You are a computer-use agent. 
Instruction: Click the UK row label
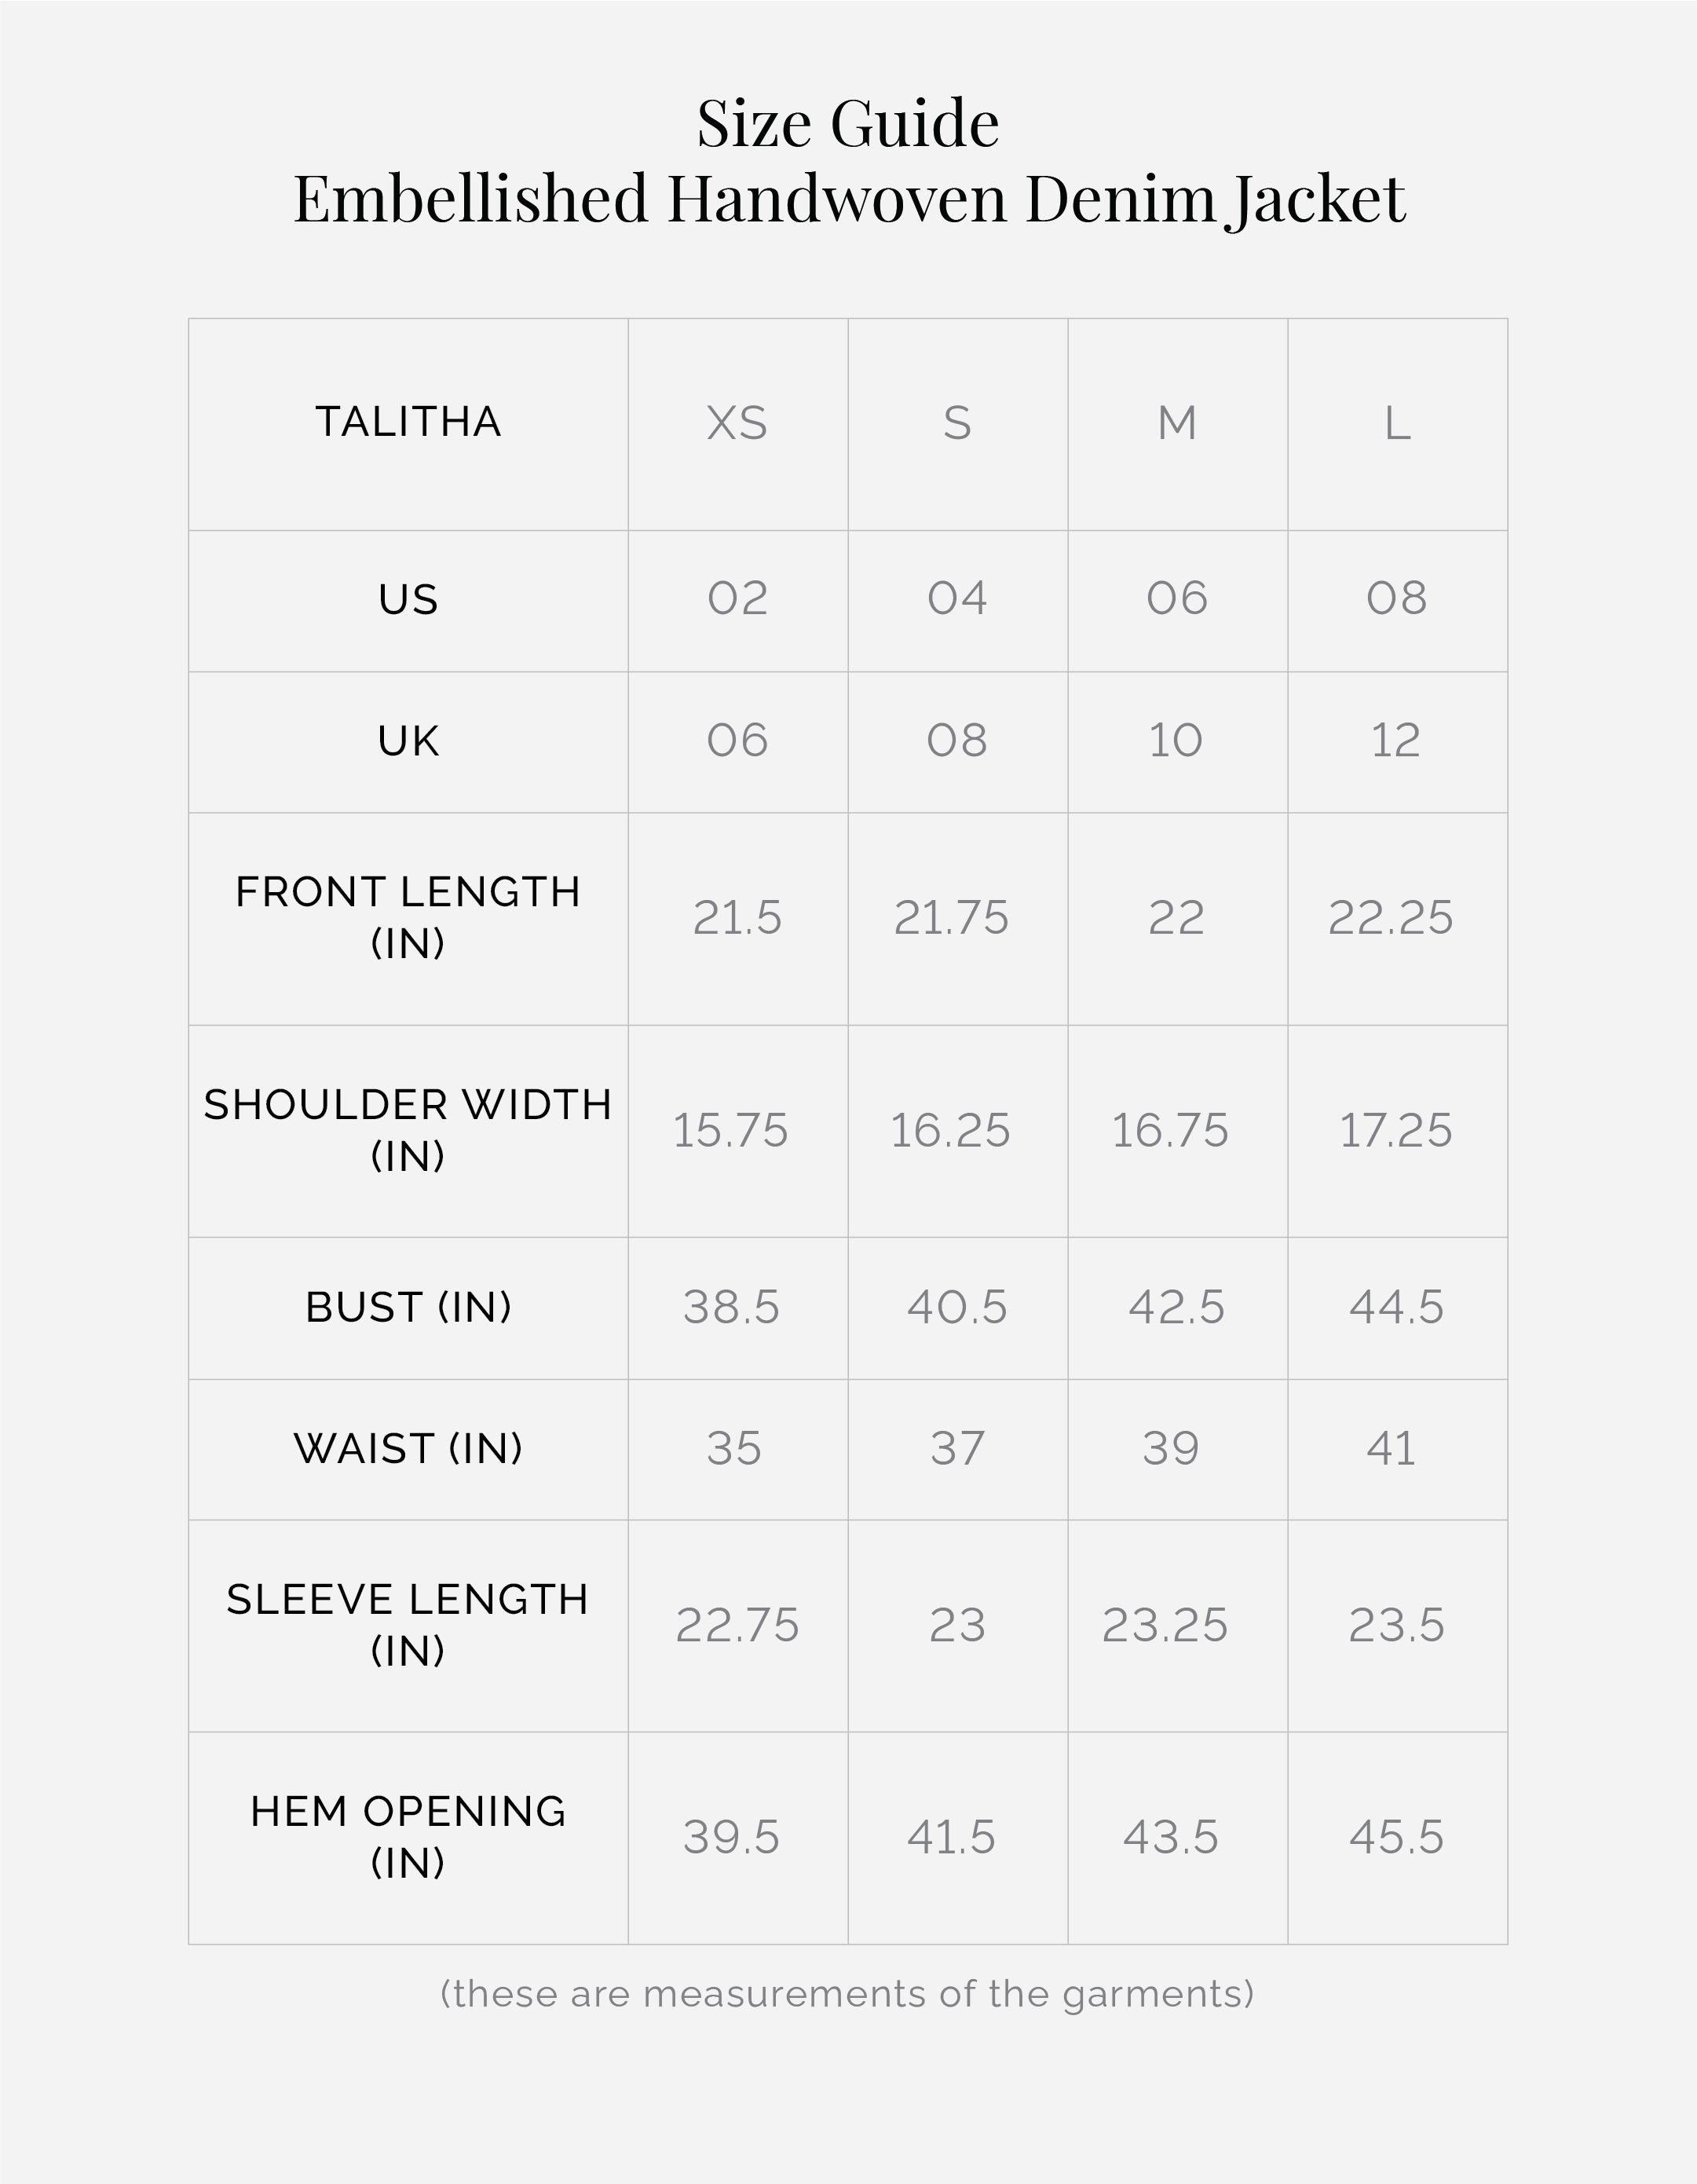click(408, 742)
